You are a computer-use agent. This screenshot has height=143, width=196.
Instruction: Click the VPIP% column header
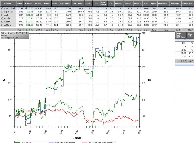click(x=47, y=3)
